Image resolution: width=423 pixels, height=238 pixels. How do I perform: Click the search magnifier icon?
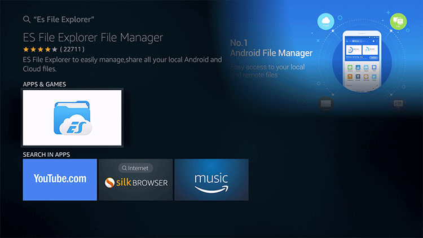point(27,19)
